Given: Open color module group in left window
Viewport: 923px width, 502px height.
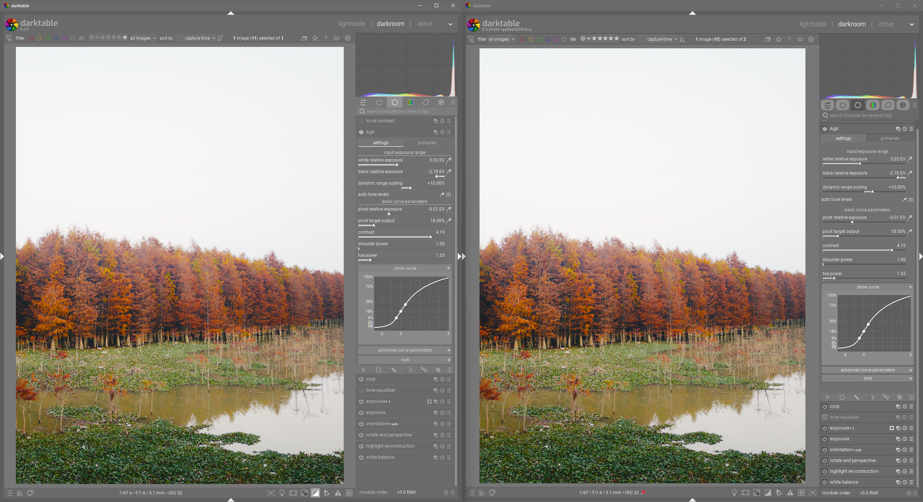Looking at the screenshot, I should click(410, 102).
